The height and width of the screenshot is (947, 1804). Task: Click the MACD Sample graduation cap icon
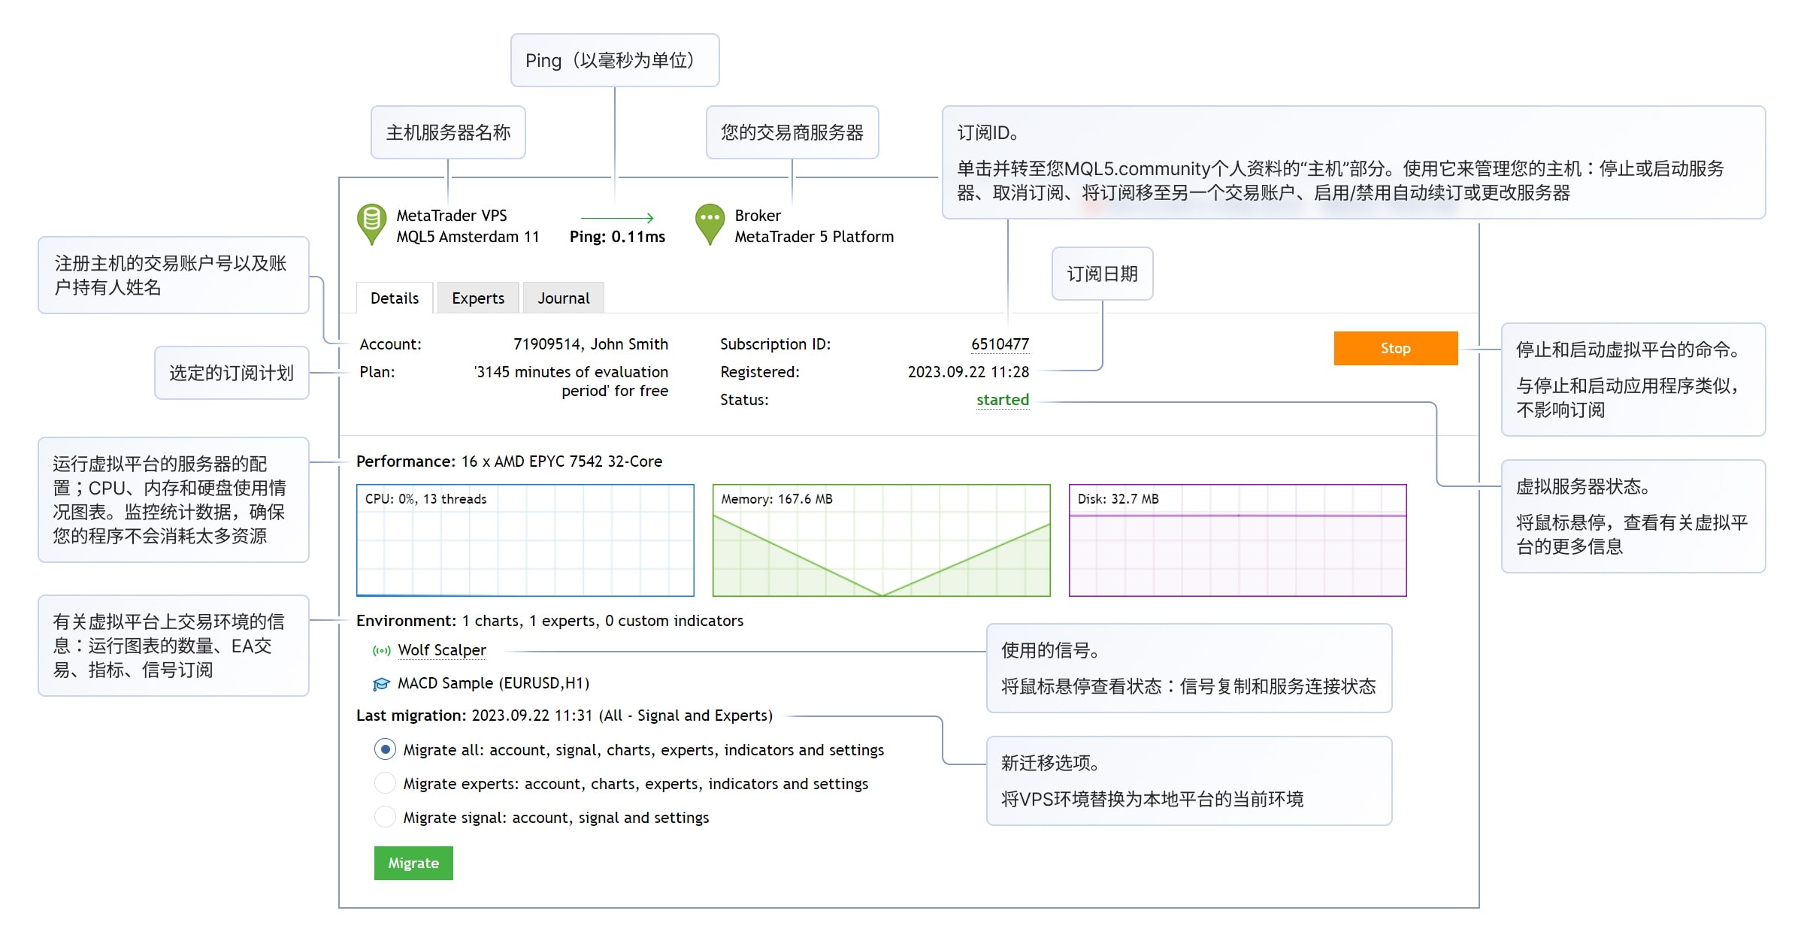[383, 682]
